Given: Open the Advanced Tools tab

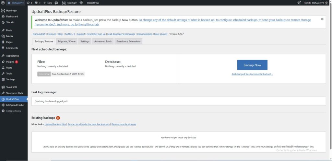Looking at the screenshot, I should (103, 41).
